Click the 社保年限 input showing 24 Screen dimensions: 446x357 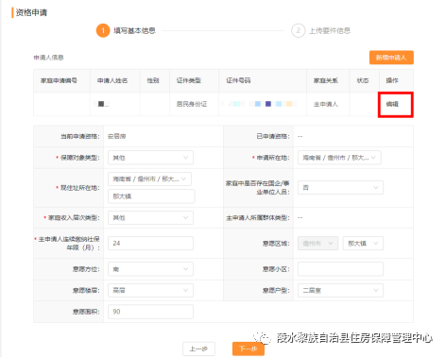click(150, 243)
